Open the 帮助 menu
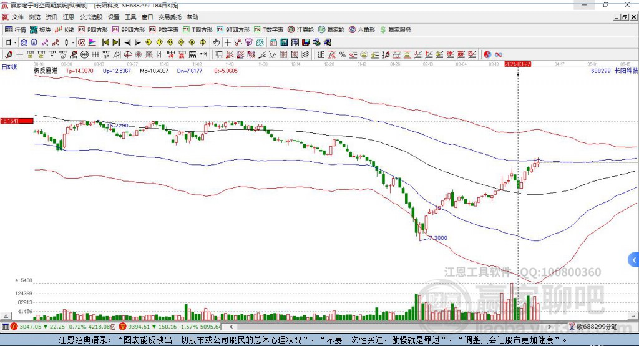639x346 pixels. (192, 17)
